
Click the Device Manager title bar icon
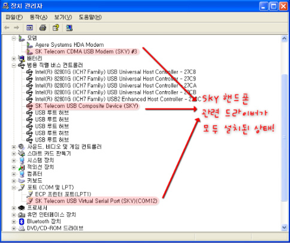[5, 6]
